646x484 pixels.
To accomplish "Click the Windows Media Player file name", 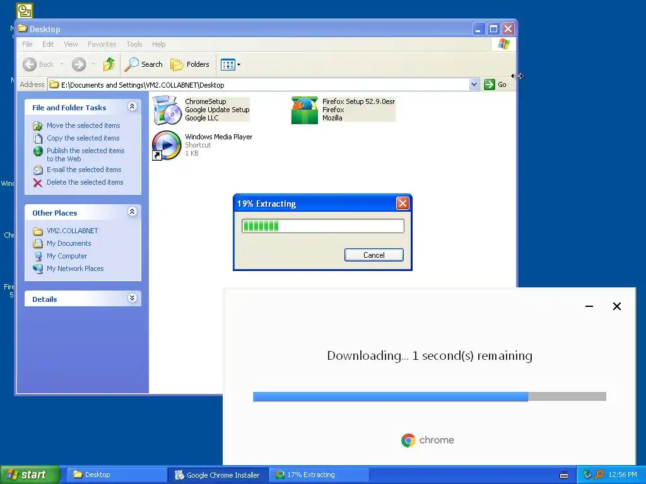I will (x=218, y=137).
